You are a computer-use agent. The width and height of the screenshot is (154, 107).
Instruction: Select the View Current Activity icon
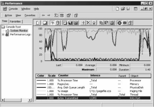[x=53, y=23]
